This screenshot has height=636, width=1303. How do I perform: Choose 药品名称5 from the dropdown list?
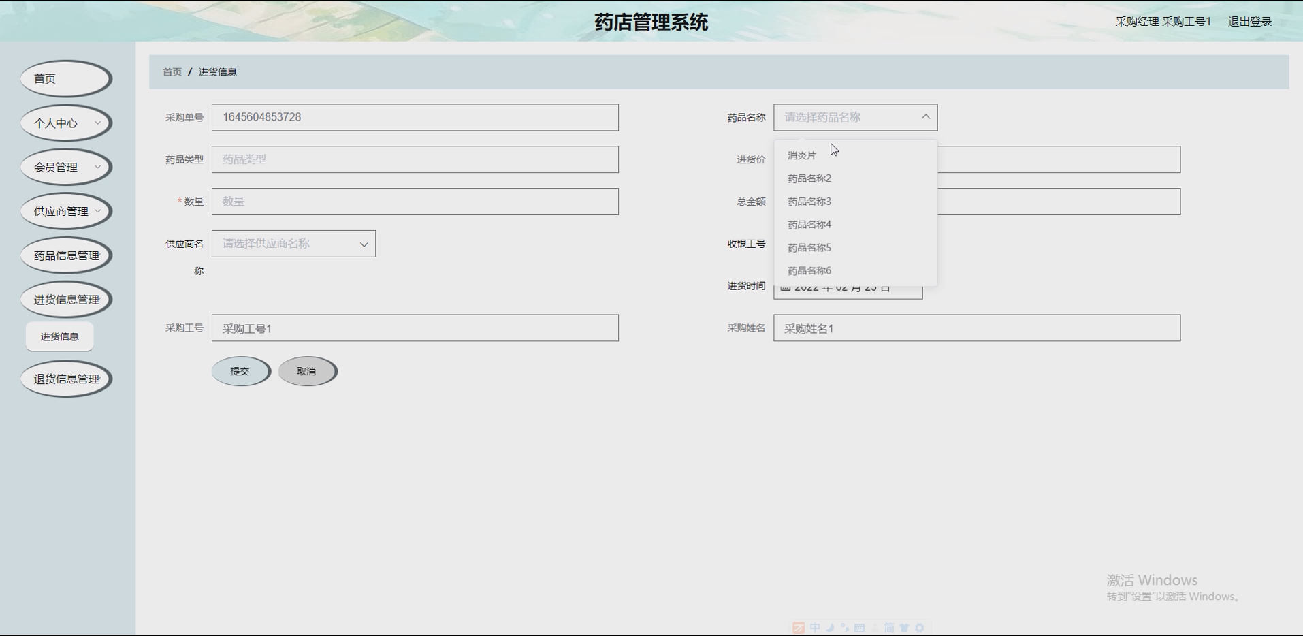pyautogui.click(x=855, y=248)
